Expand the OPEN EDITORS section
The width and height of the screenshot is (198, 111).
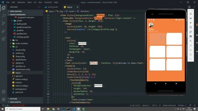pyautogui.click(x=16, y=11)
